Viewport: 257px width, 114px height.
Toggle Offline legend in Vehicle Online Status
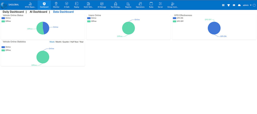pyautogui.click(x=6, y=21)
